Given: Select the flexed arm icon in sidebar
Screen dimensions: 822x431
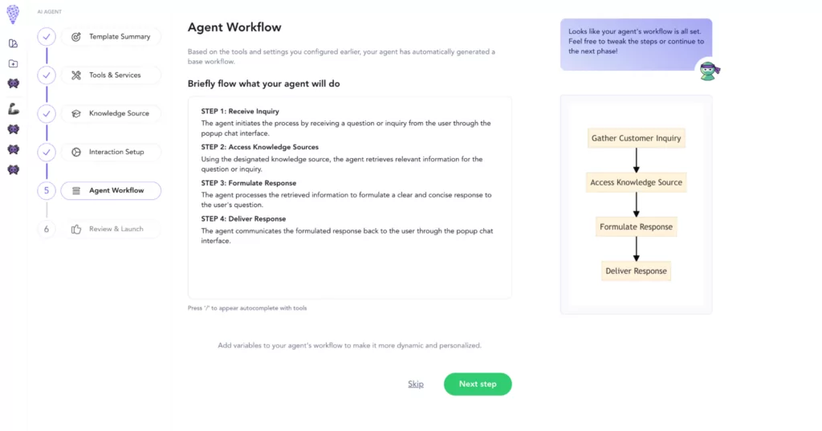Looking at the screenshot, I should (13, 108).
